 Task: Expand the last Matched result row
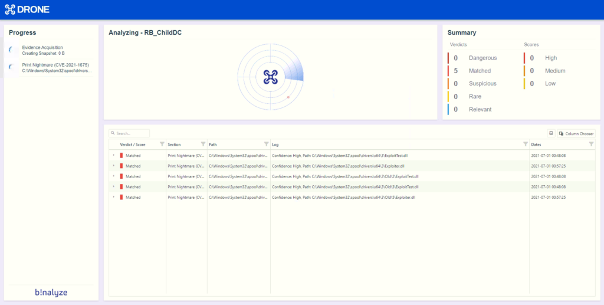pyautogui.click(x=113, y=197)
